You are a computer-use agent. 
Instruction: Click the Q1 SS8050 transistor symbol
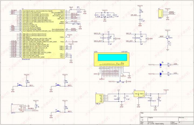click(x=167, y=37)
